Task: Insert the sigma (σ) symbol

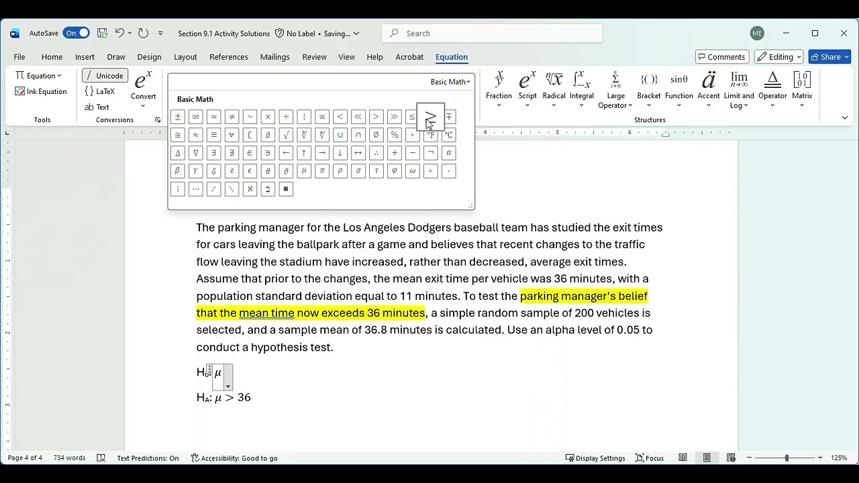Action: click(x=358, y=171)
